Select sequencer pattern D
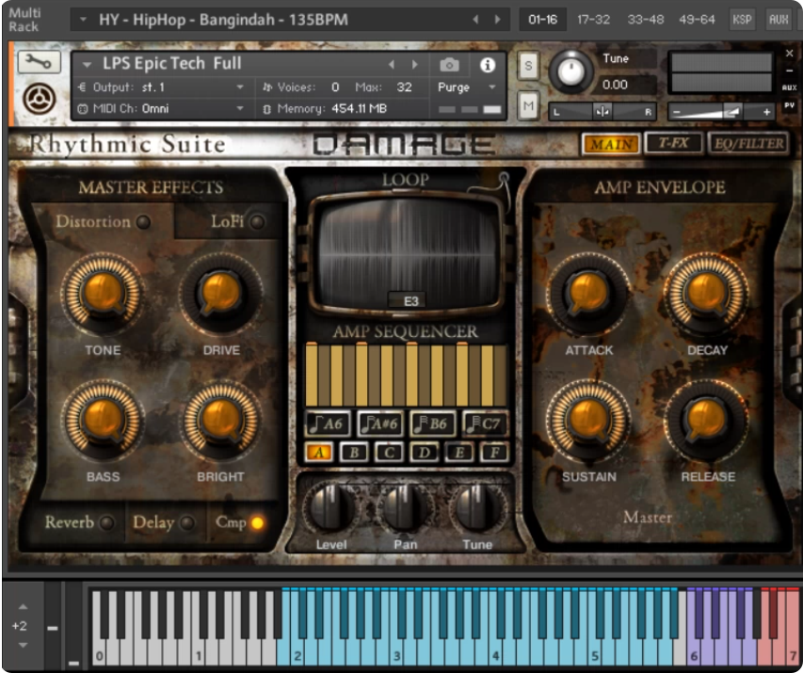The image size is (803, 673). pos(424,453)
